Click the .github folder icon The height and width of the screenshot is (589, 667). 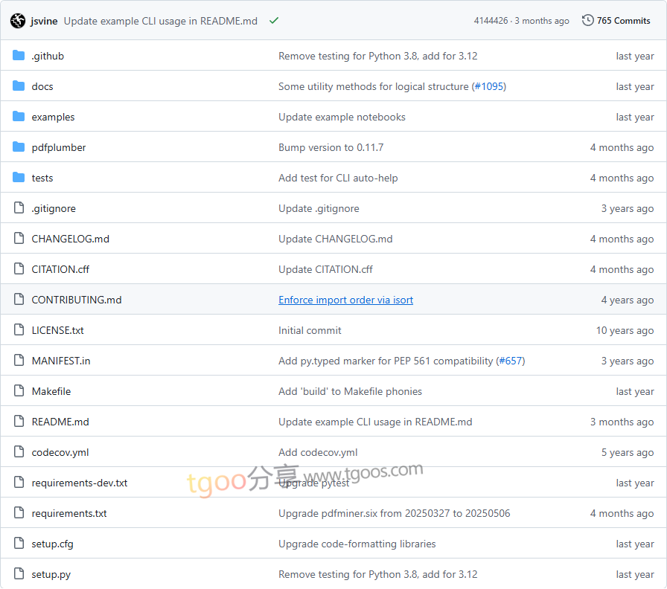coord(19,56)
